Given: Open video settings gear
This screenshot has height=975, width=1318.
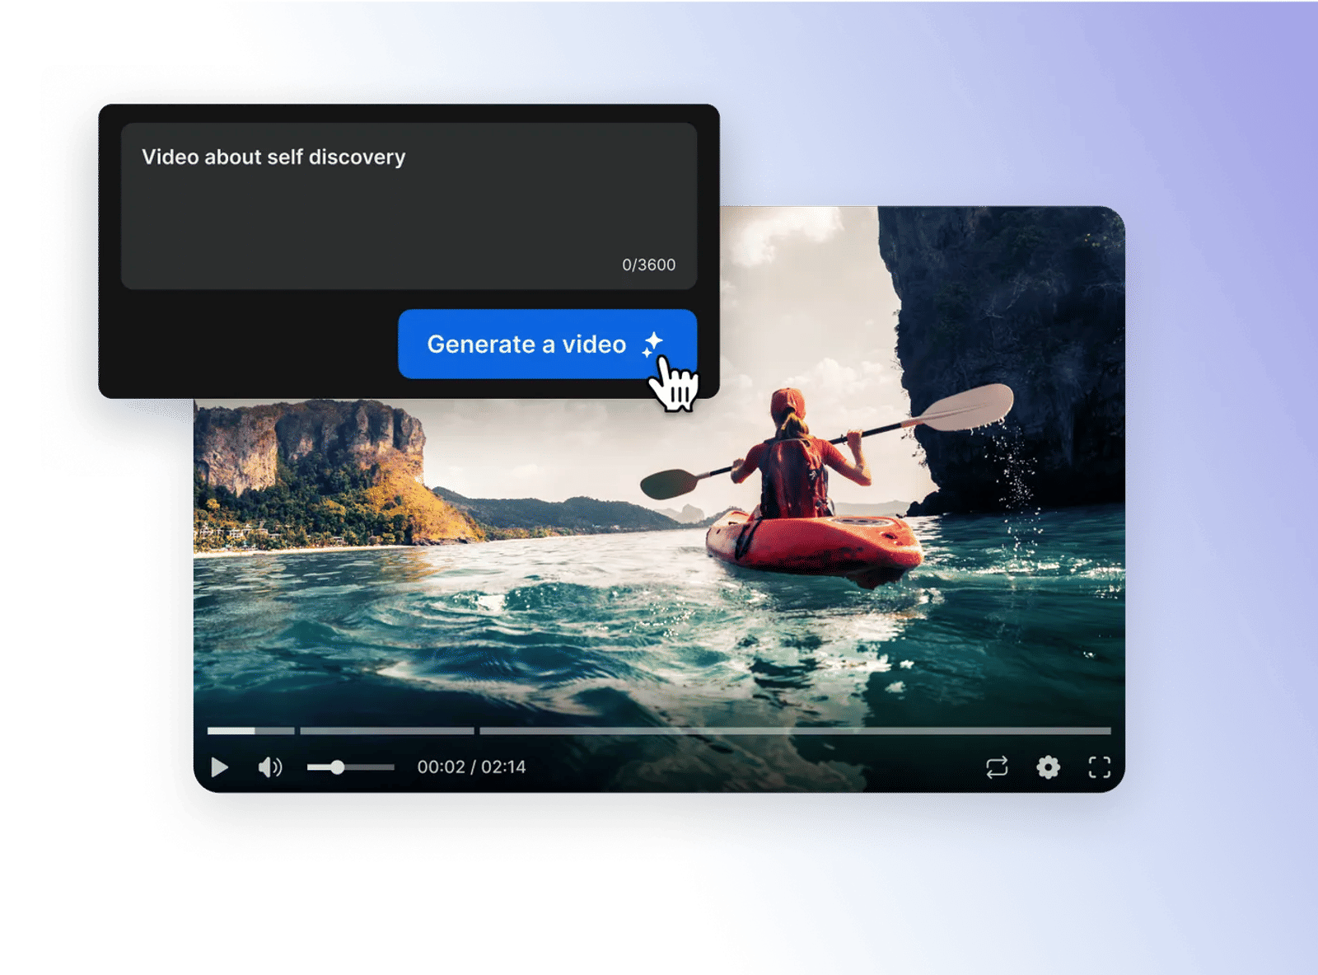Looking at the screenshot, I should (x=1048, y=767).
